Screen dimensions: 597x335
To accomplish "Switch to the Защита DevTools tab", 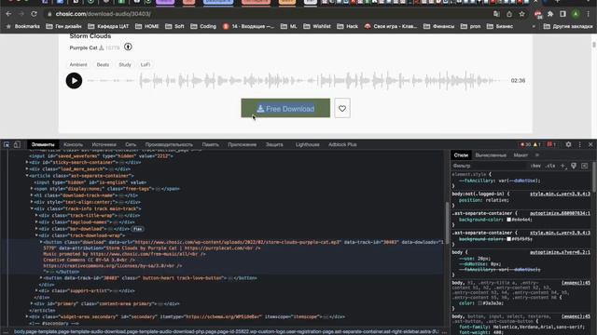I will tap(274, 144).
